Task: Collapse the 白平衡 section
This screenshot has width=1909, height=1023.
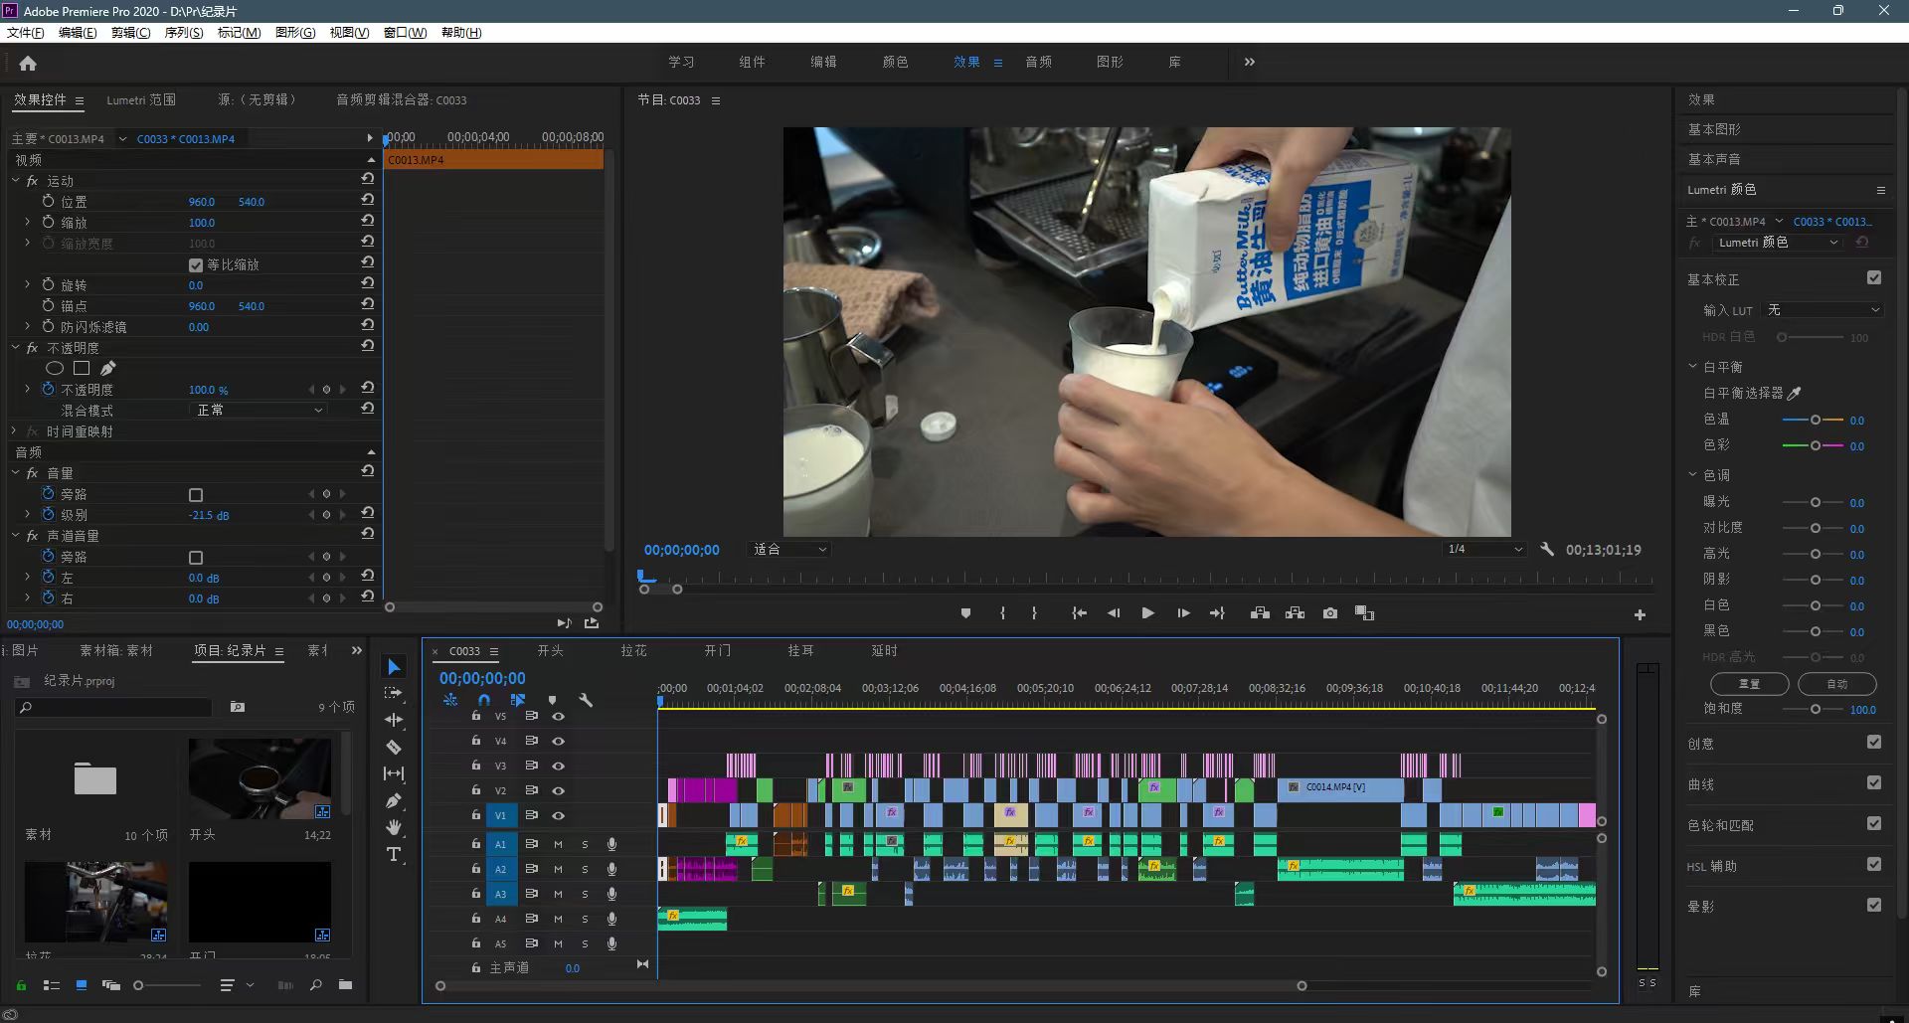Action: 1692,366
